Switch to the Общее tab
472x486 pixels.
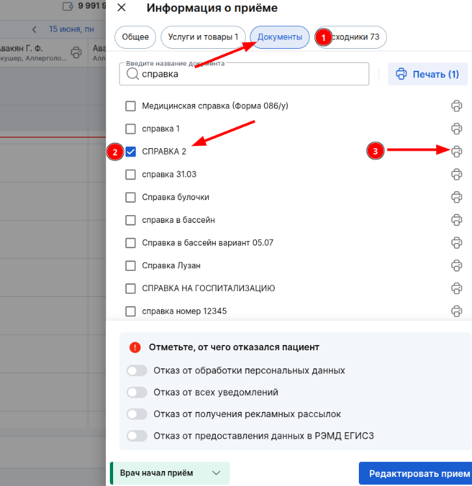[135, 37]
